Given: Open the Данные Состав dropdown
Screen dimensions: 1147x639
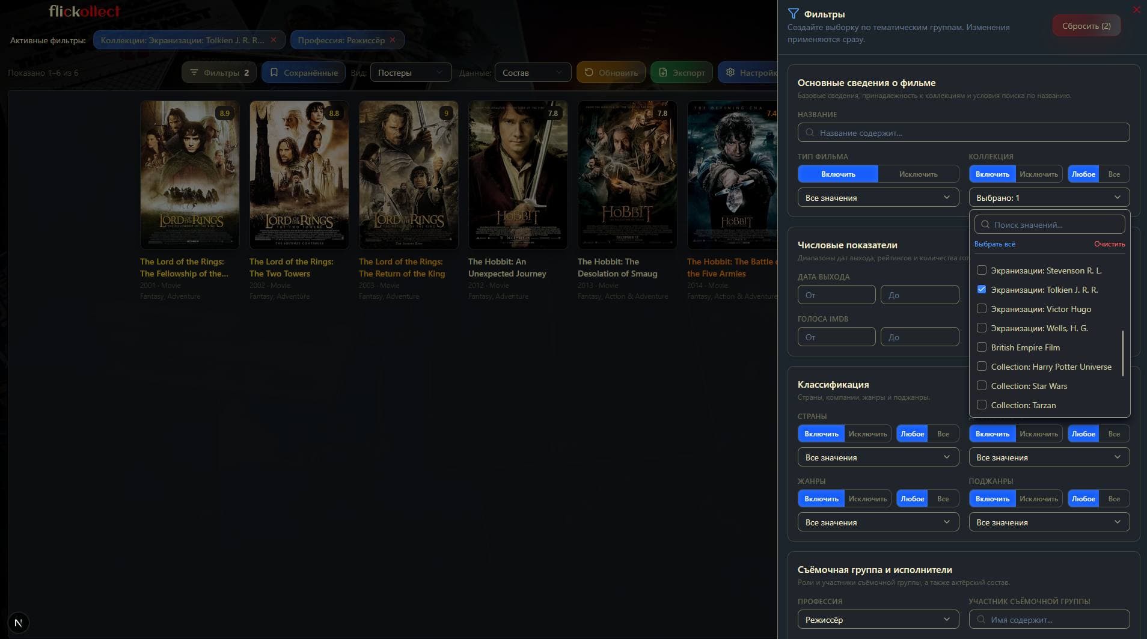Looking at the screenshot, I should click(533, 73).
